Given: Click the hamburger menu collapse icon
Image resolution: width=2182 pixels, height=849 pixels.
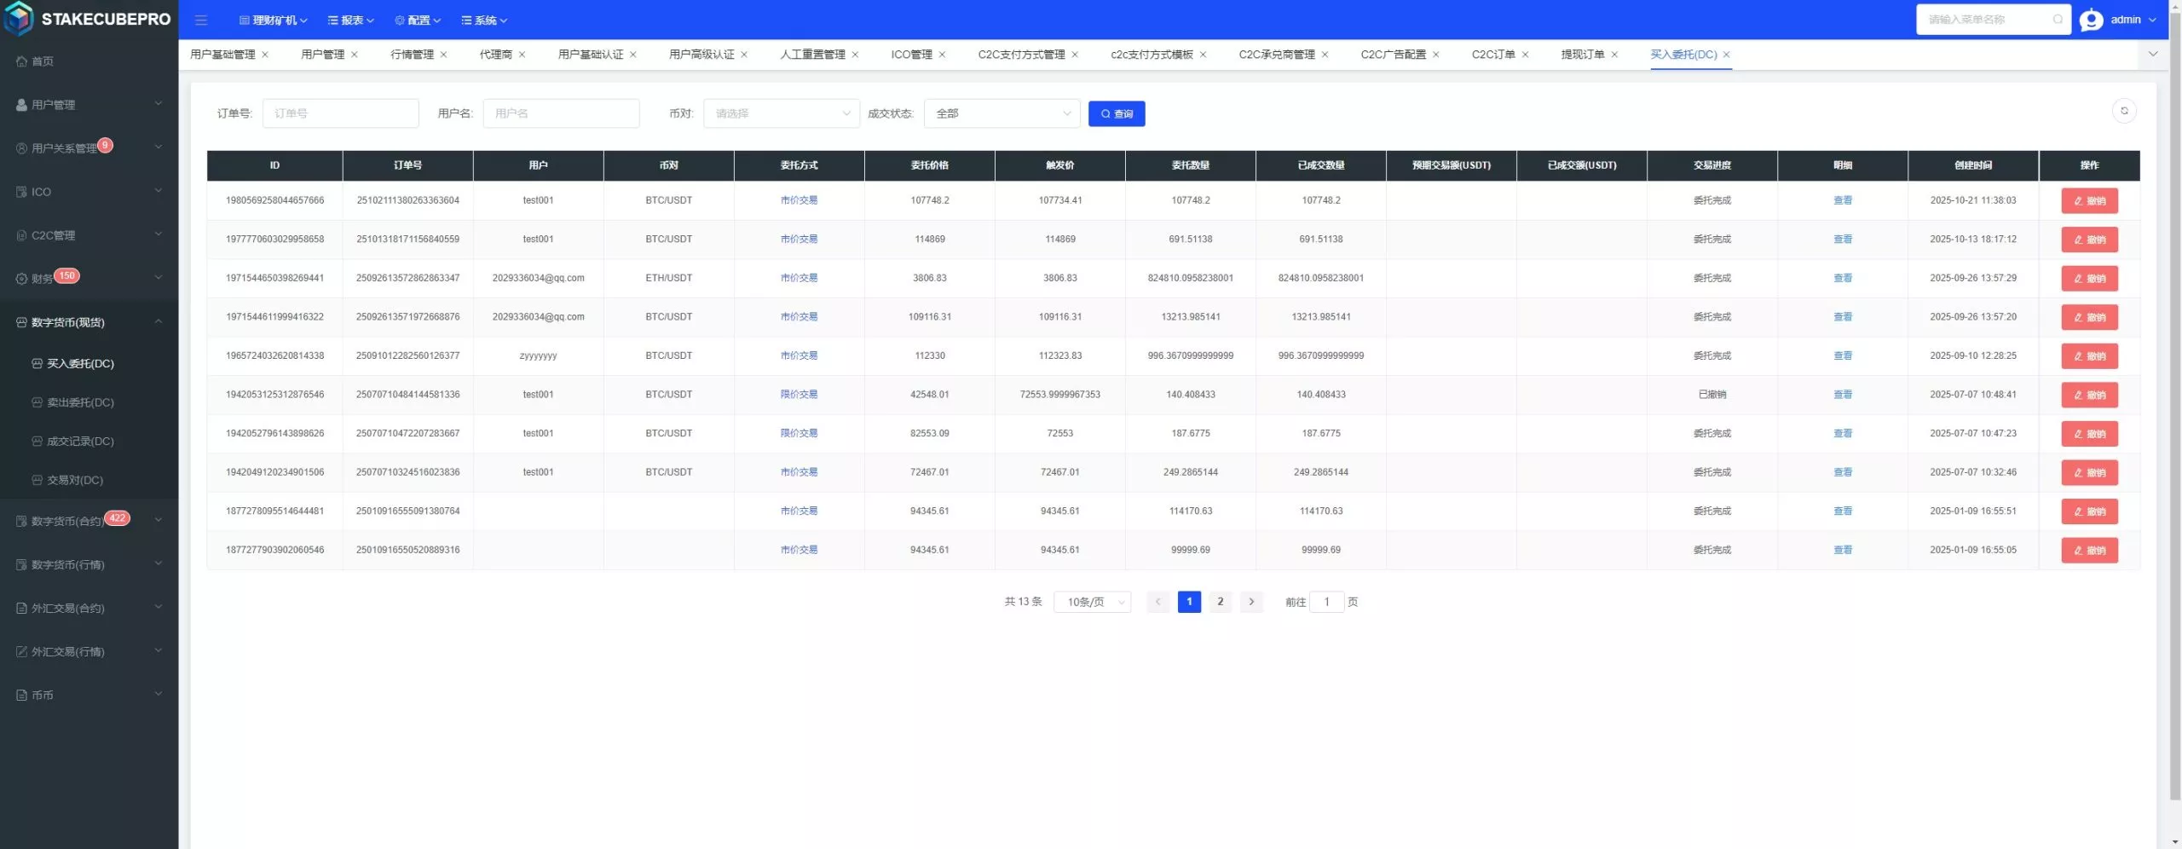Looking at the screenshot, I should [201, 20].
